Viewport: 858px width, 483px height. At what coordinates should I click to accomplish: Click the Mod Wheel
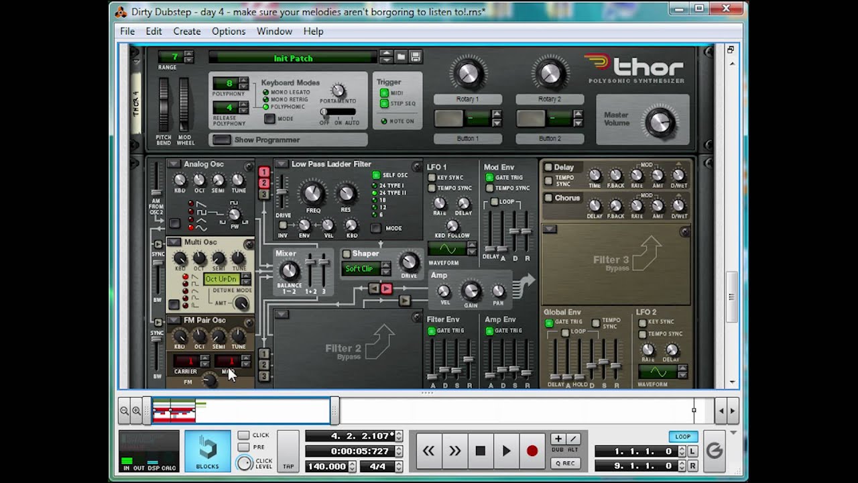[x=184, y=104]
